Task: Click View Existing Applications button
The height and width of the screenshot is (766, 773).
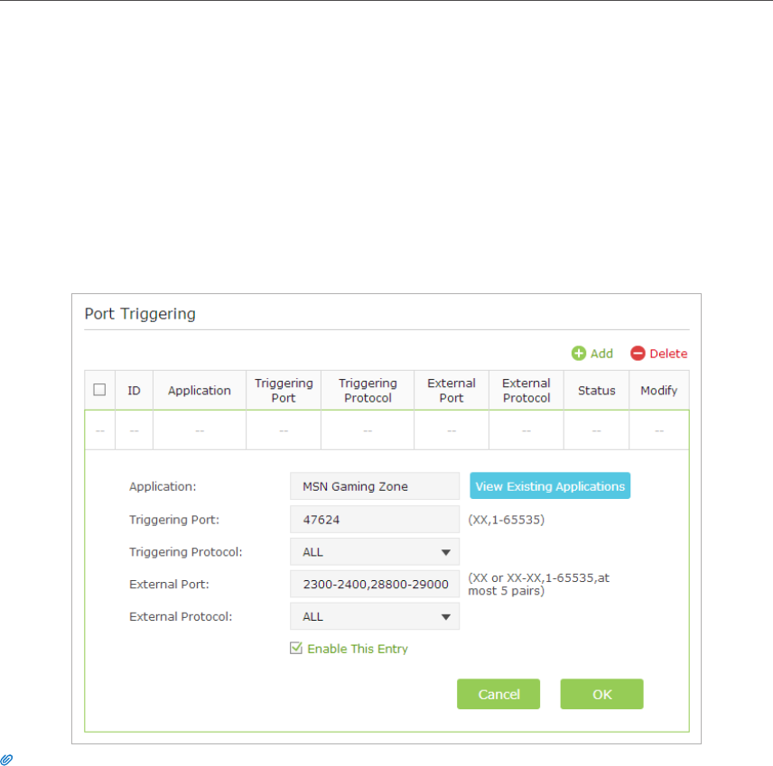Action: 550,485
